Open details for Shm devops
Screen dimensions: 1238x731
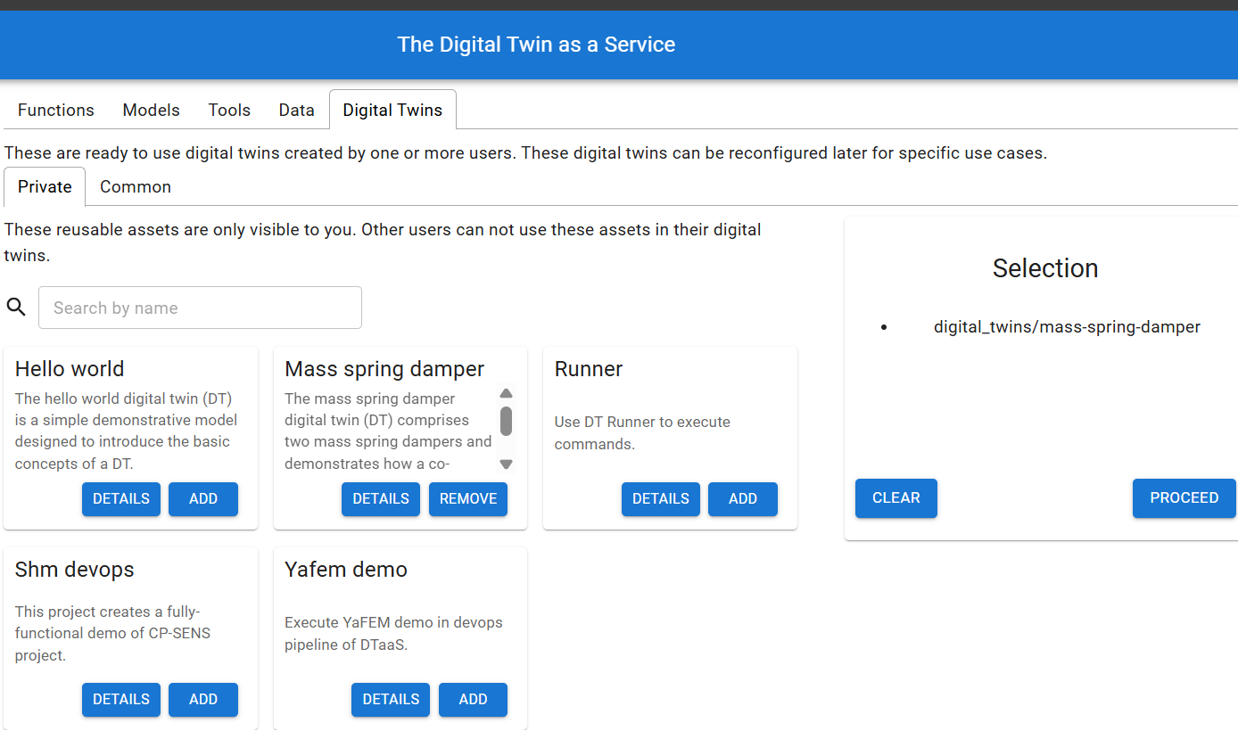tap(121, 699)
